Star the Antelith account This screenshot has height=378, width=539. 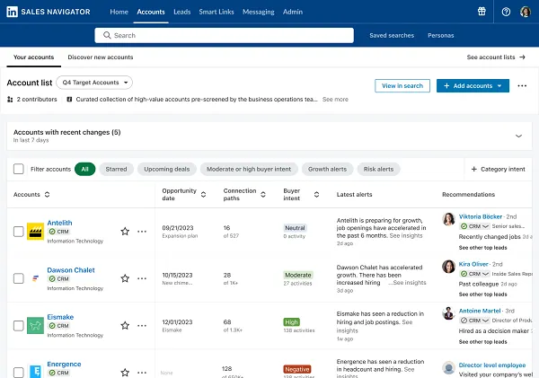pos(125,232)
